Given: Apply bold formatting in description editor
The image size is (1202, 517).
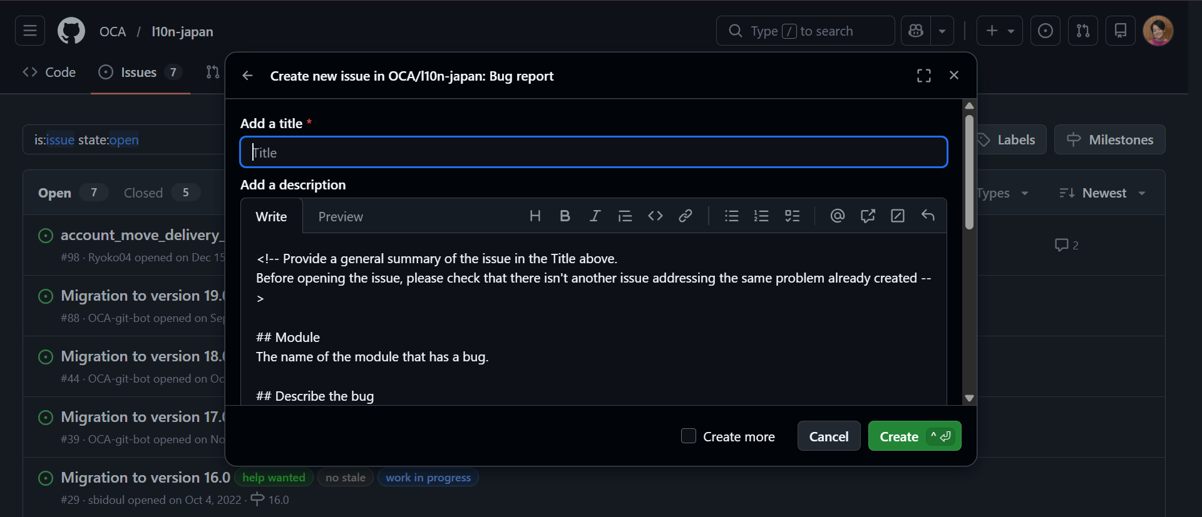Looking at the screenshot, I should [x=565, y=216].
